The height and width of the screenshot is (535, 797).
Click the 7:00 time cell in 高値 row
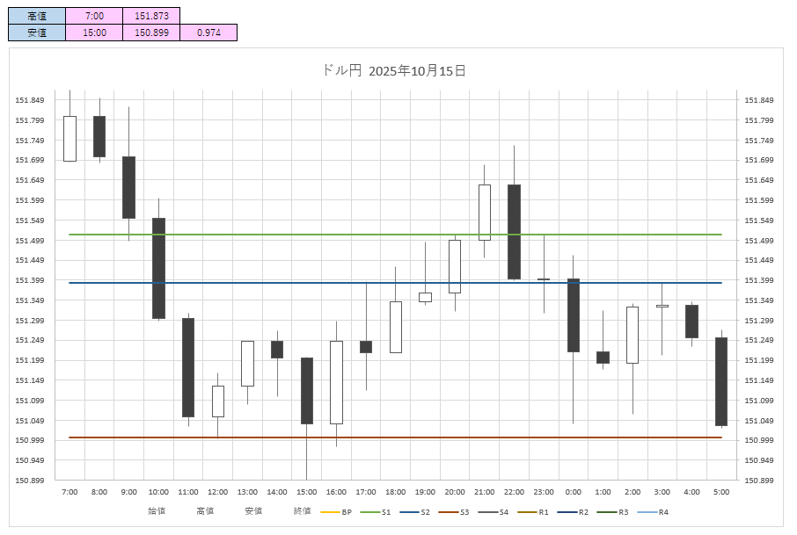point(94,15)
